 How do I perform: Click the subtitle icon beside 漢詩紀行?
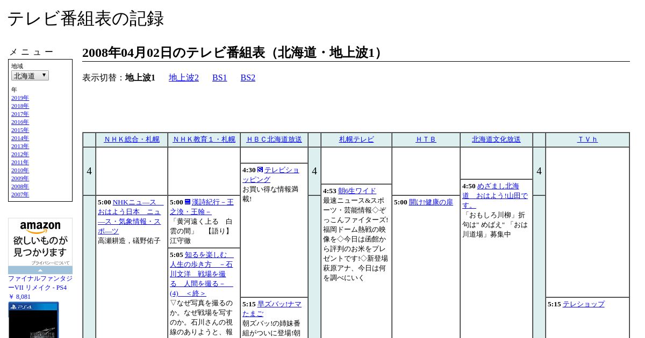click(188, 202)
